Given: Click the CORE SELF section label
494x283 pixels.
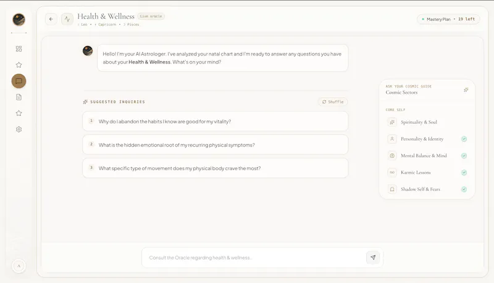Looking at the screenshot, I should coord(395,110).
